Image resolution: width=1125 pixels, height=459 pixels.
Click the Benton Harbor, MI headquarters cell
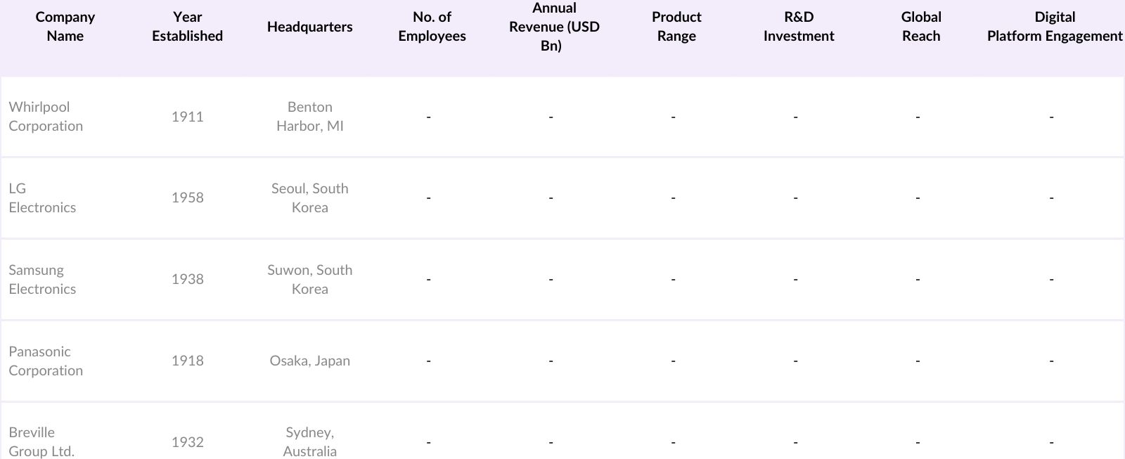pyautogui.click(x=309, y=117)
